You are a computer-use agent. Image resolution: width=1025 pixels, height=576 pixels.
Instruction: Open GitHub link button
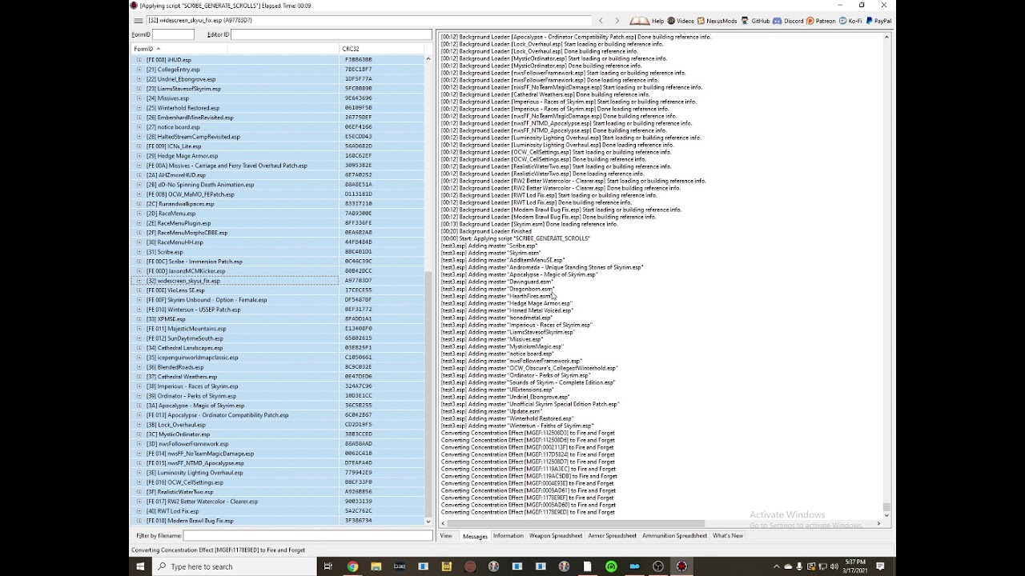click(755, 21)
